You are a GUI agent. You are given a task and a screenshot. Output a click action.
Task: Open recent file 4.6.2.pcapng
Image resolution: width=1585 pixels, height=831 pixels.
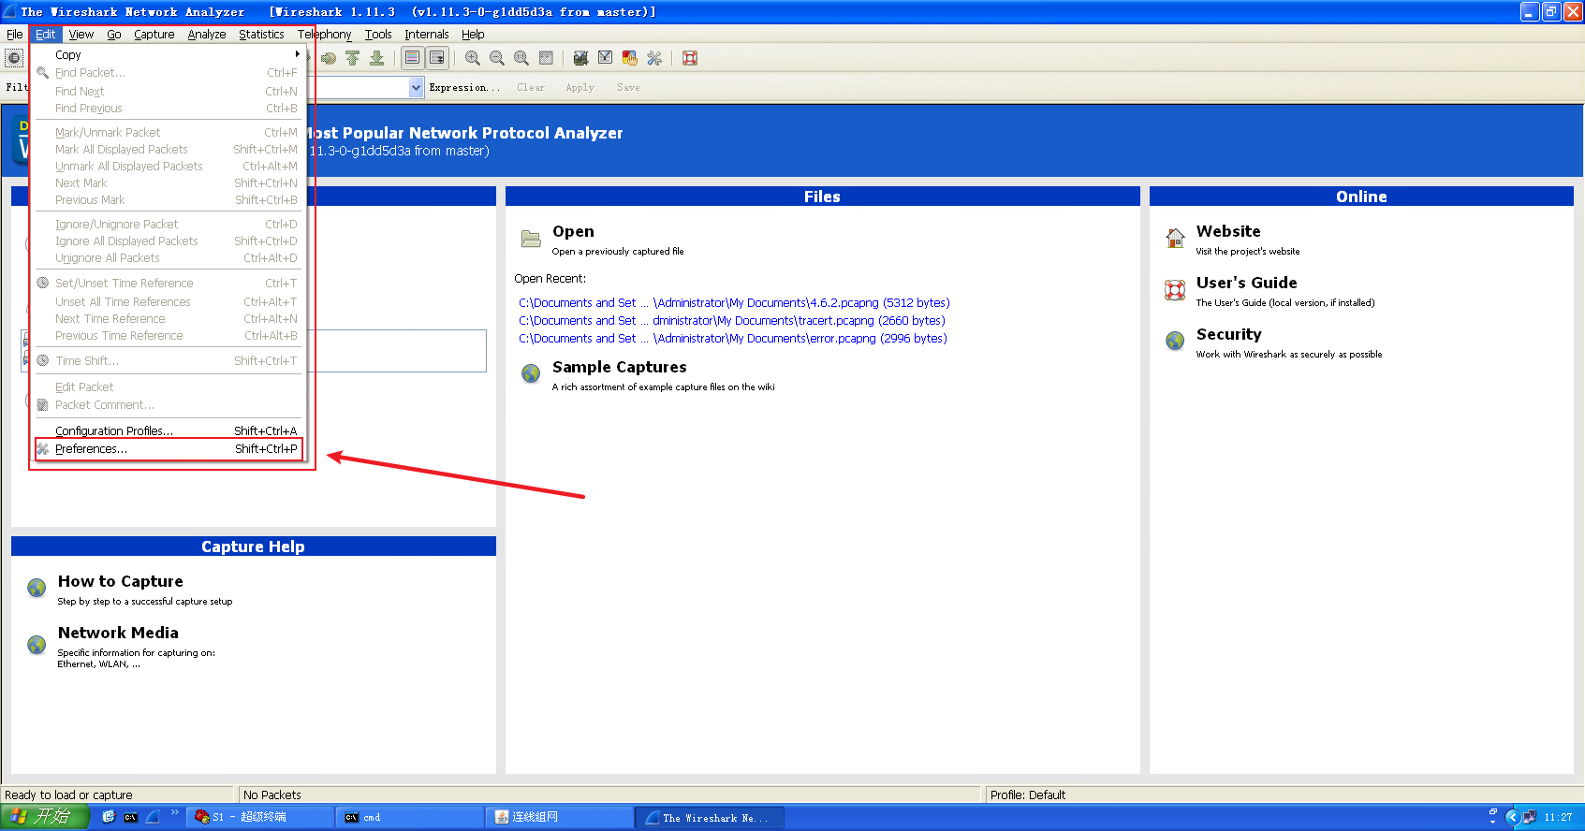[x=734, y=303]
